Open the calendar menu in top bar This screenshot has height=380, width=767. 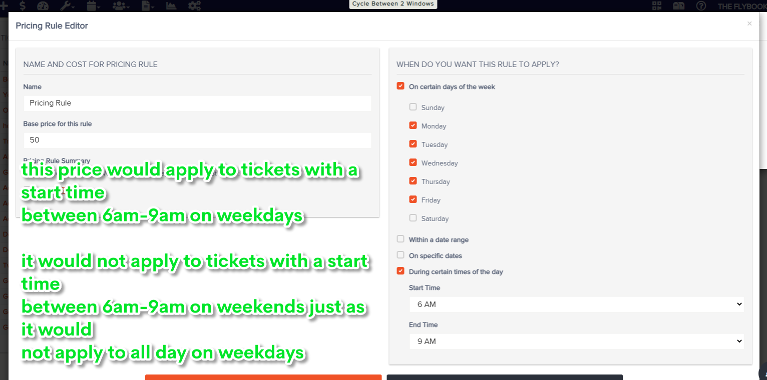click(x=93, y=5)
